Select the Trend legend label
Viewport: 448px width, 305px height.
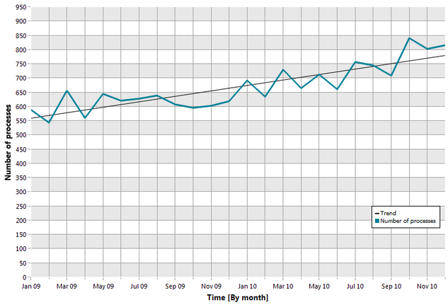coord(388,213)
